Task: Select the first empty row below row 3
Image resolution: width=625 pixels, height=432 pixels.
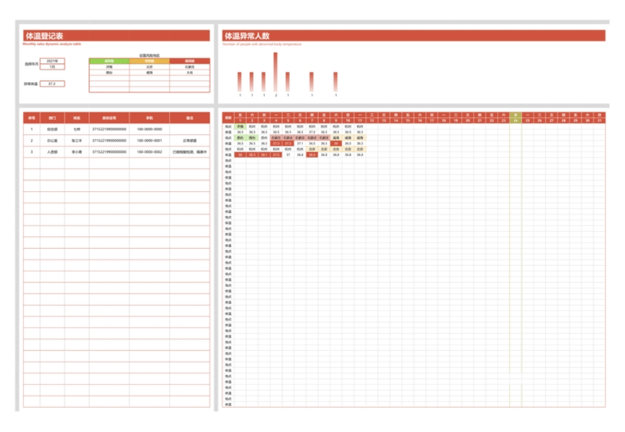Action: 116,163
